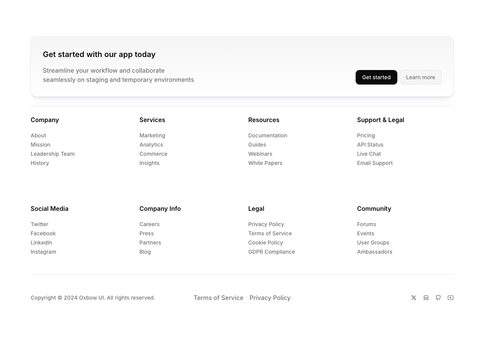Click GDPR Compliance under Legal
490x339 pixels.
coord(271,252)
